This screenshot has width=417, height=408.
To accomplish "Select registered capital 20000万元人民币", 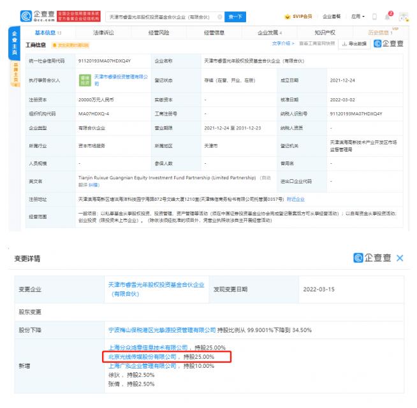I will [x=96, y=99].
